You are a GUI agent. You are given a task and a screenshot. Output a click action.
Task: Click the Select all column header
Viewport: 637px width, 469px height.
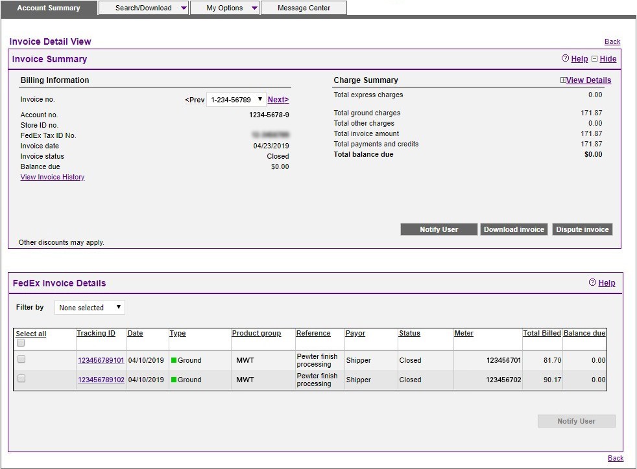pyautogui.click(x=31, y=334)
